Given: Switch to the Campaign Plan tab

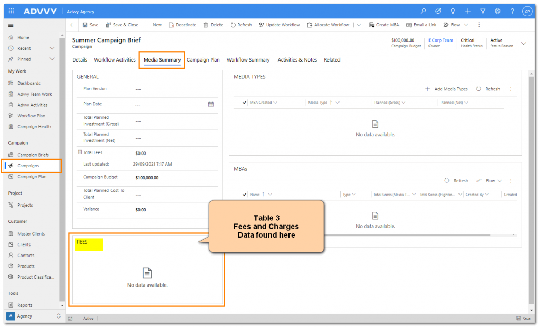Looking at the screenshot, I should [203, 60].
